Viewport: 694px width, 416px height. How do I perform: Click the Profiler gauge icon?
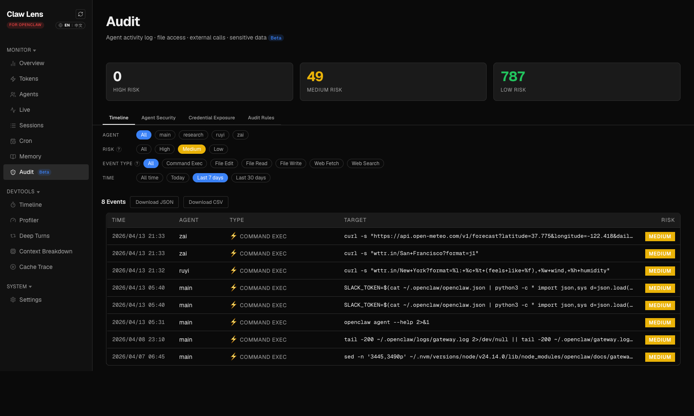pos(13,221)
